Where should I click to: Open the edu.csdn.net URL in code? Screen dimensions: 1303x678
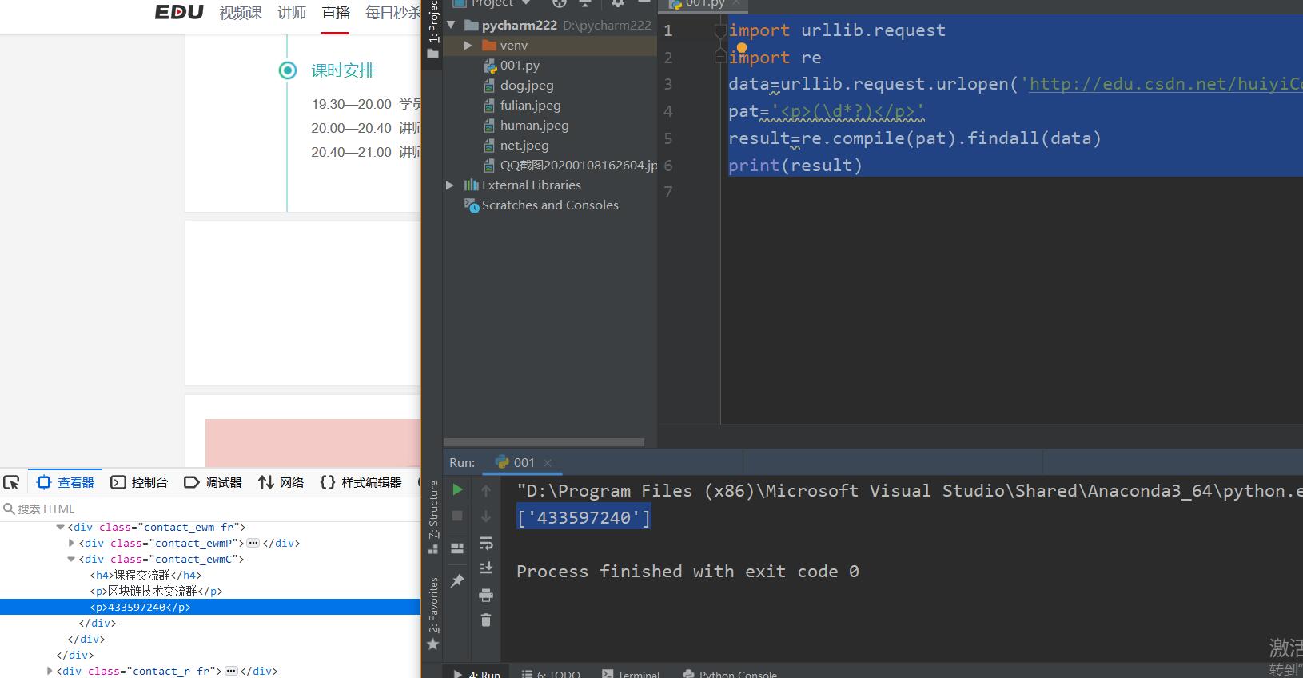(x=1166, y=84)
